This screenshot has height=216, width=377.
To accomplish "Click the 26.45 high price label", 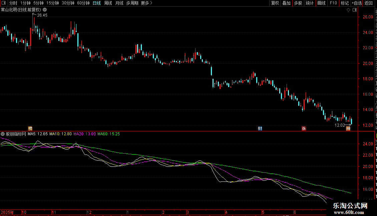I will [42, 15].
